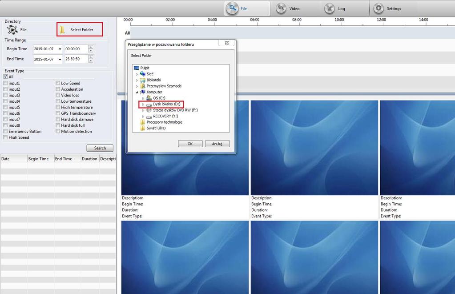Click Anuluj to cancel the folder dialog
This screenshot has width=455, height=294.
217,144
